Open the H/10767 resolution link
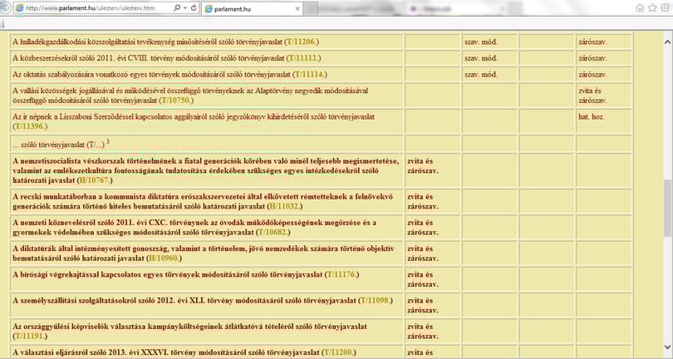This screenshot has height=359, width=673. click(x=95, y=180)
